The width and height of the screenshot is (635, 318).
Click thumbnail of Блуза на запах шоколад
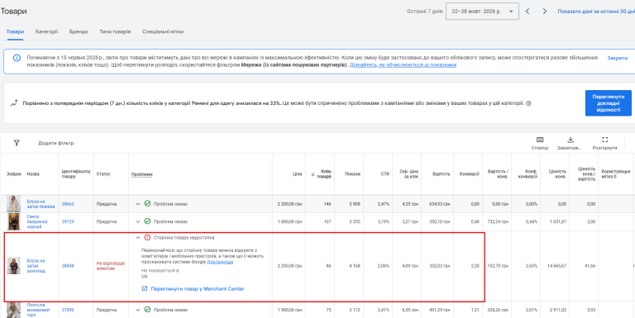13,266
